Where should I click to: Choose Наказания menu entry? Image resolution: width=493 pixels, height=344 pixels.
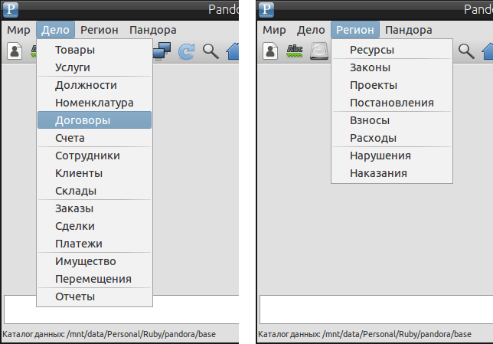(392, 173)
